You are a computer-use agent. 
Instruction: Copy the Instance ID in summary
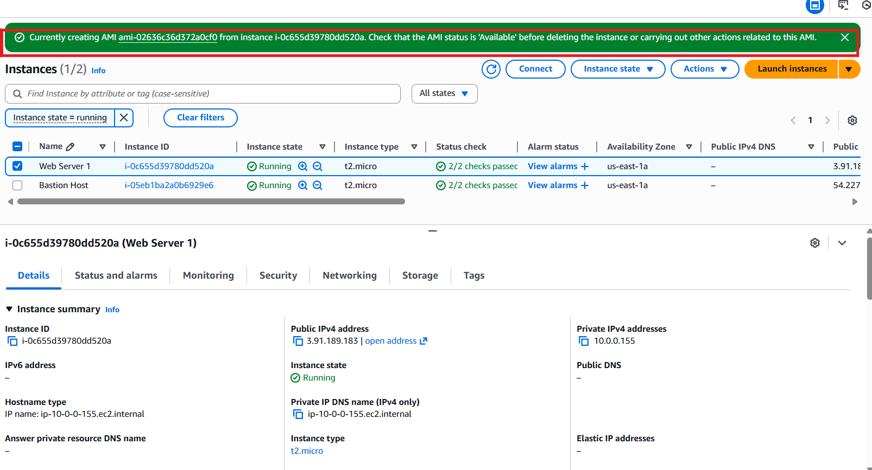(12, 341)
